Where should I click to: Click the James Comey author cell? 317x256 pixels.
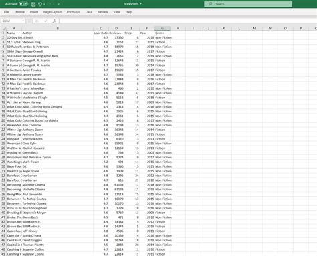(x=58, y=74)
